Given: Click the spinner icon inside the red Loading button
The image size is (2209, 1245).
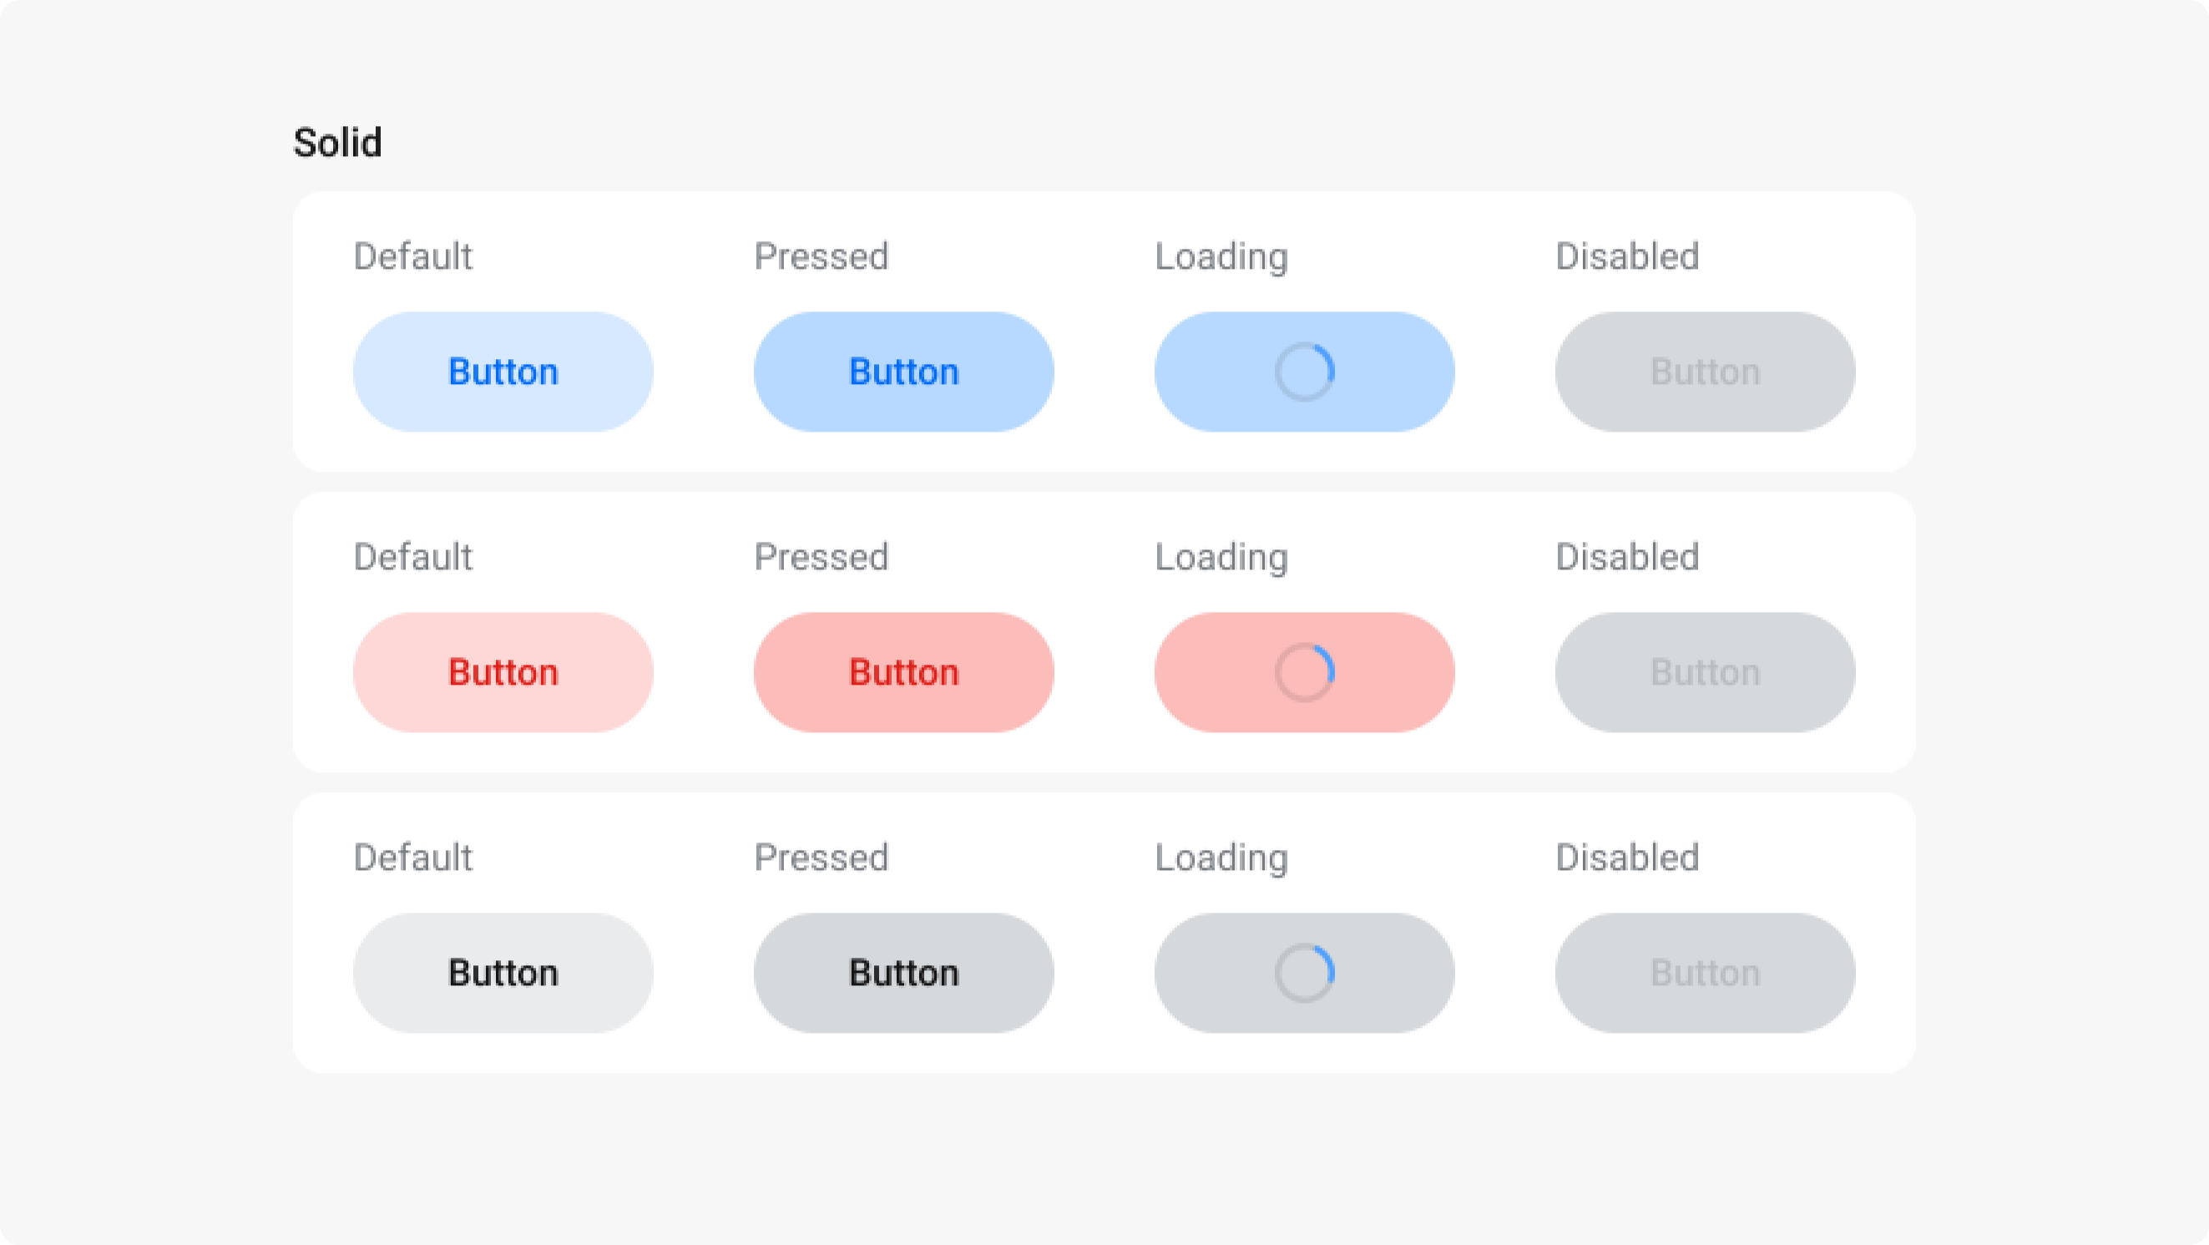Looking at the screenshot, I should coord(1302,672).
